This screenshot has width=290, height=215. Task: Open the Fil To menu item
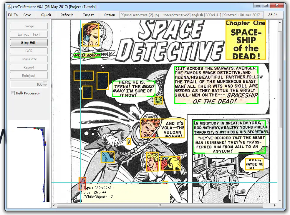(x=13, y=15)
